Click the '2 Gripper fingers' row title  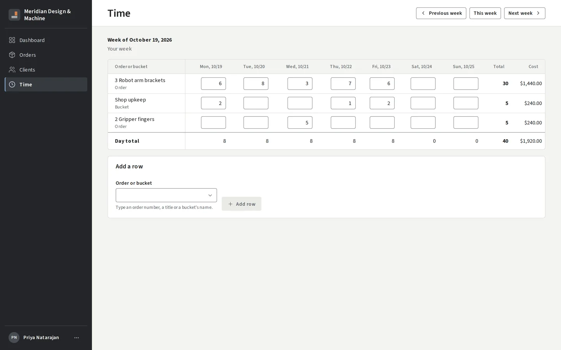(x=134, y=119)
